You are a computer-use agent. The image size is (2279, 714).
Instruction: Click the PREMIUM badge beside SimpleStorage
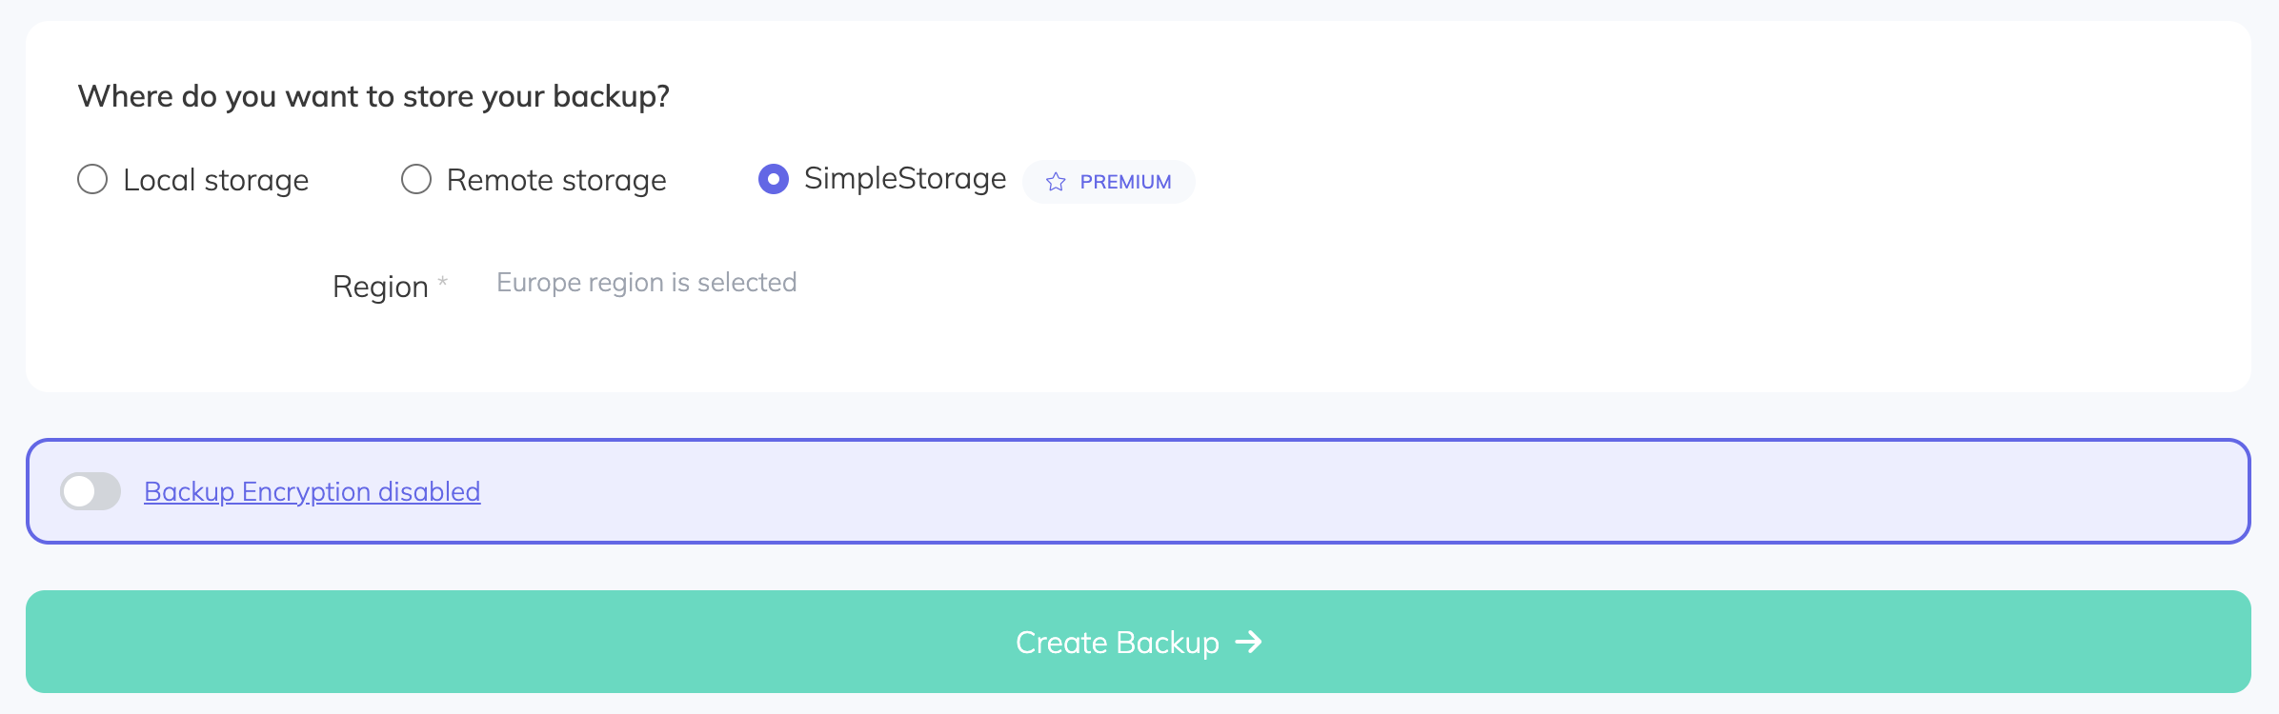pos(1108,181)
